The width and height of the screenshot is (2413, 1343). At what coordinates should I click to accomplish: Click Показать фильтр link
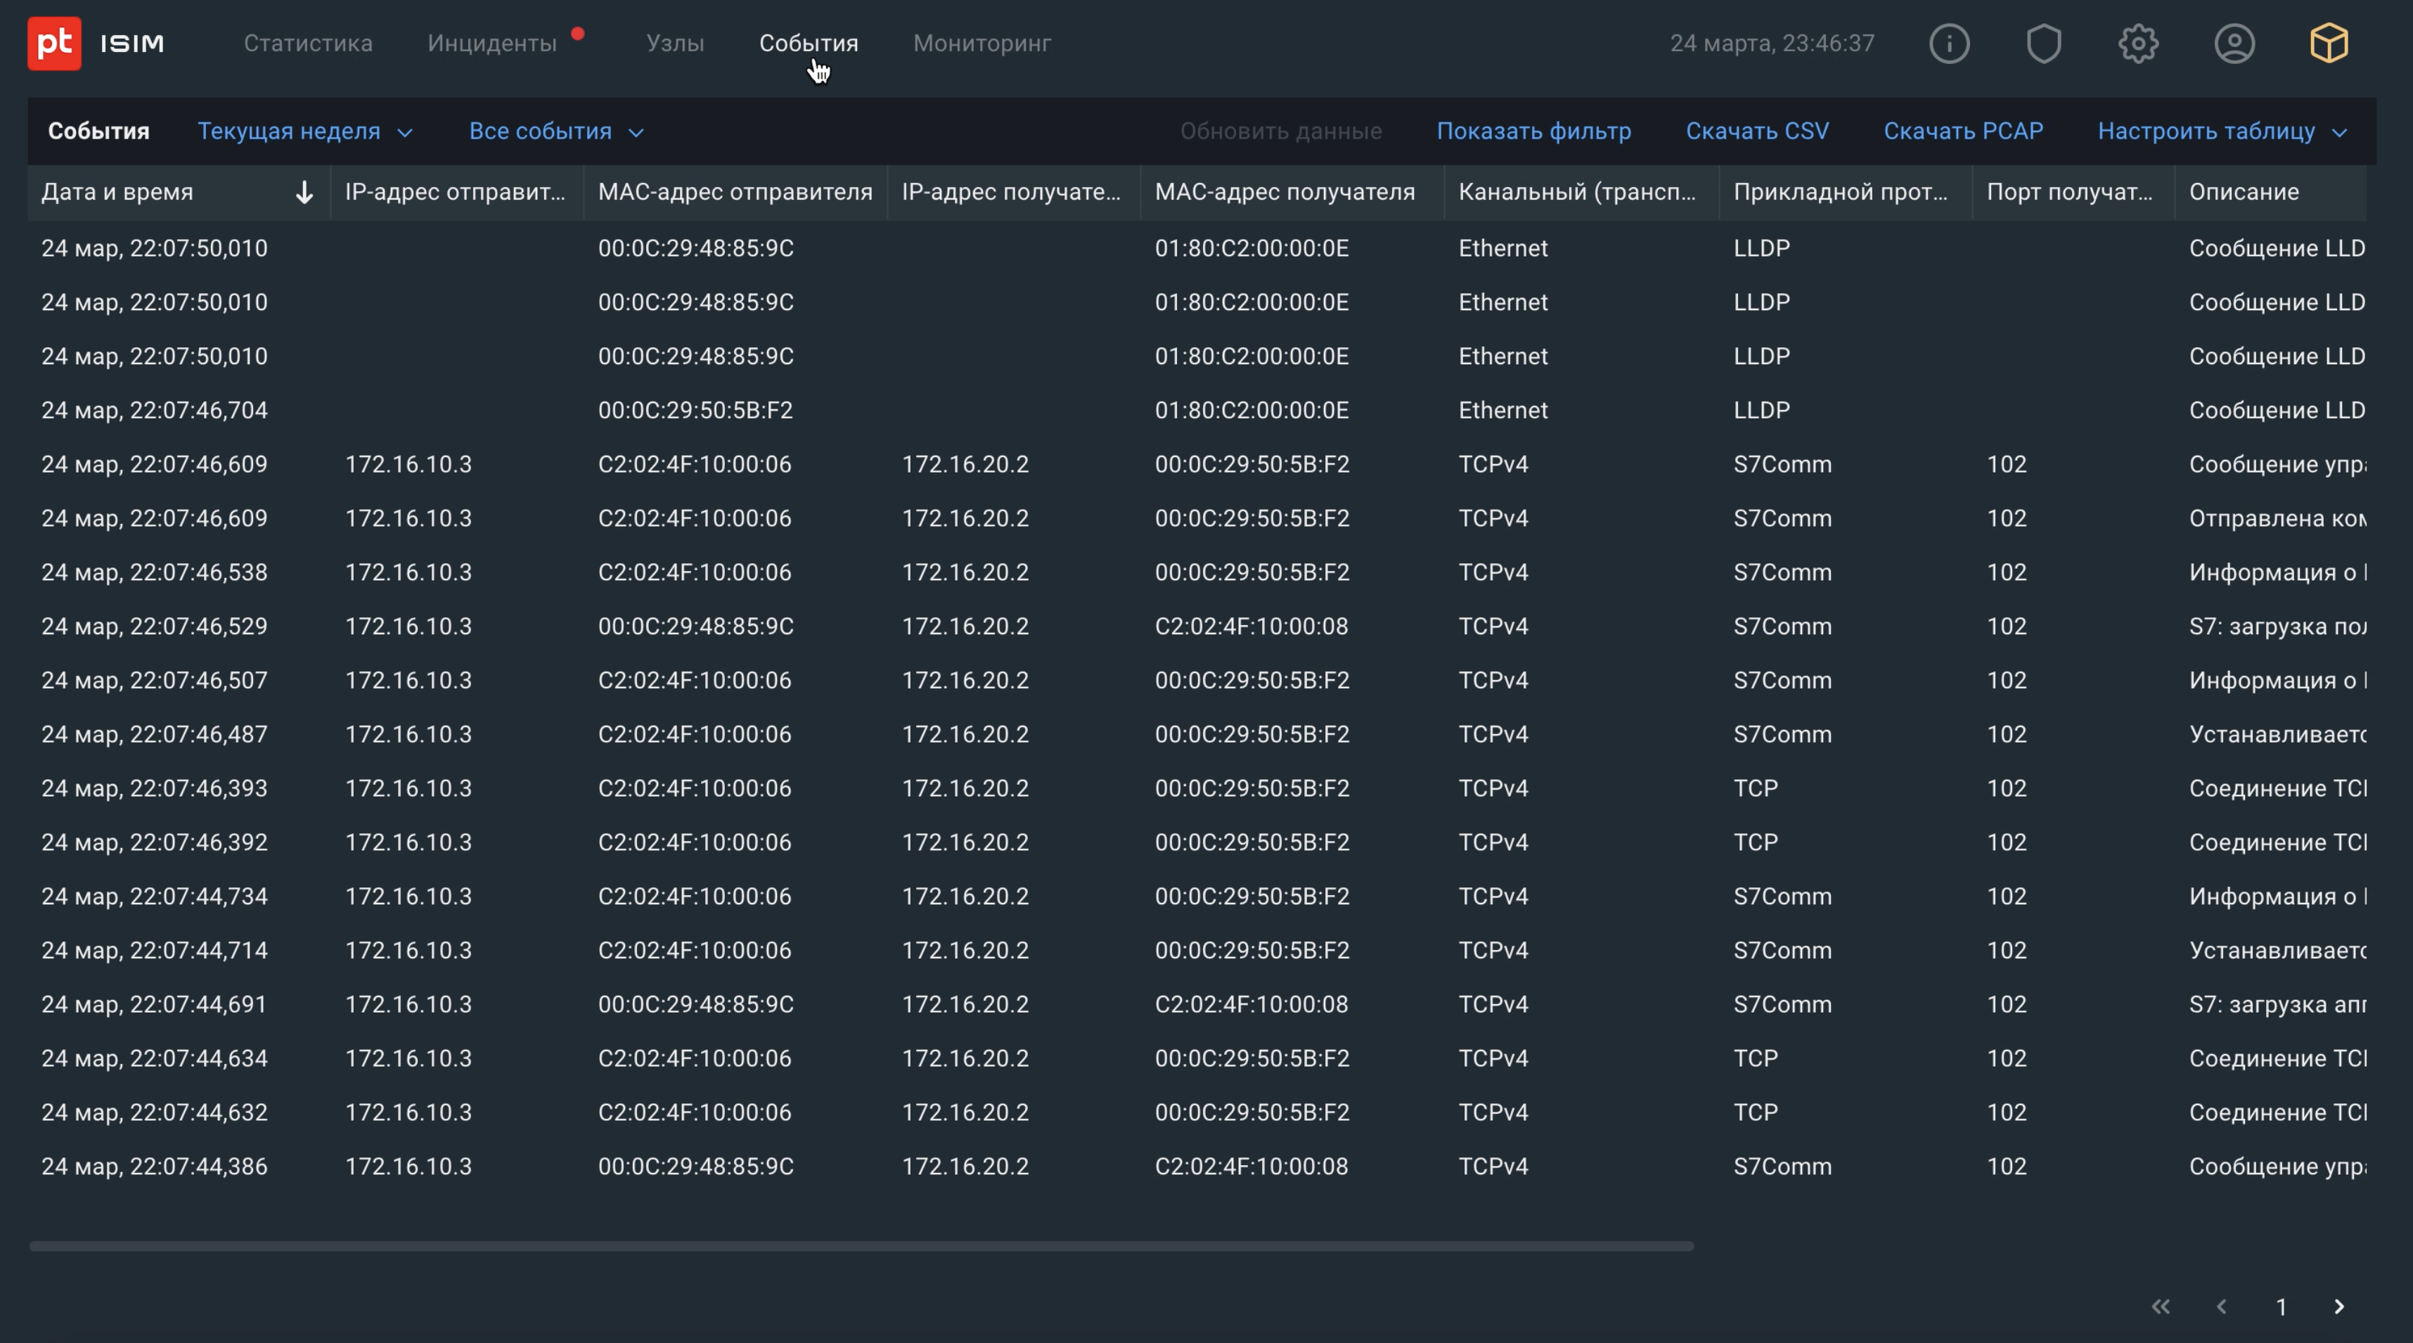point(1533,131)
